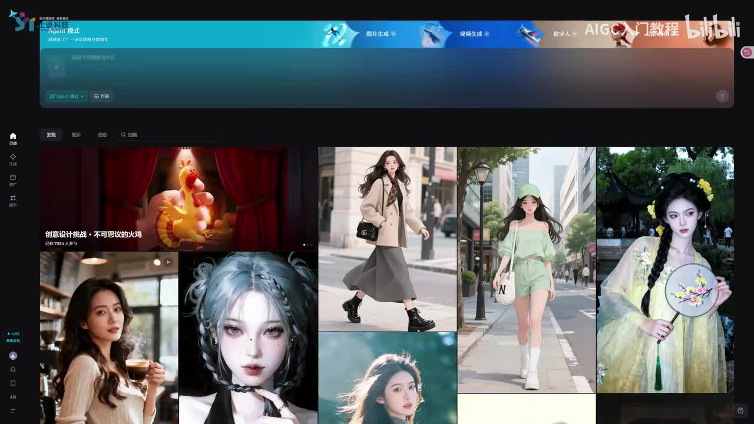
Task: Switch to the 发现 tab
Action: pos(51,135)
